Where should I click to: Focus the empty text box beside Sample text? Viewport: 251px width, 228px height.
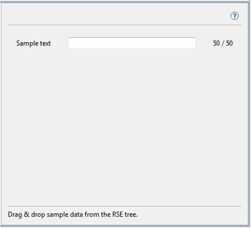pyautogui.click(x=132, y=43)
